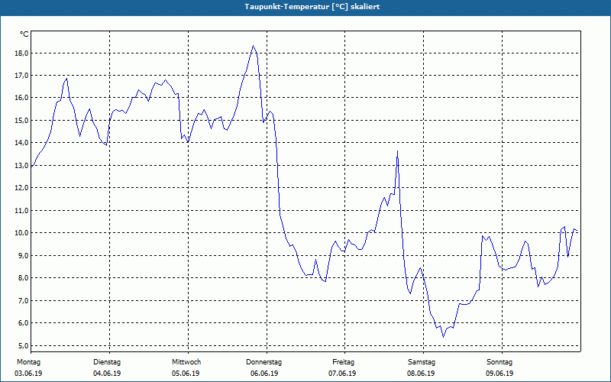Click the 11,0 y-axis value
The width and height of the screenshot is (611, 382).
(21, 211)
